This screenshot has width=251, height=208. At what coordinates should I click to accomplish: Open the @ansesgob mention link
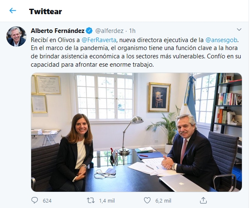tap(221, 40)
